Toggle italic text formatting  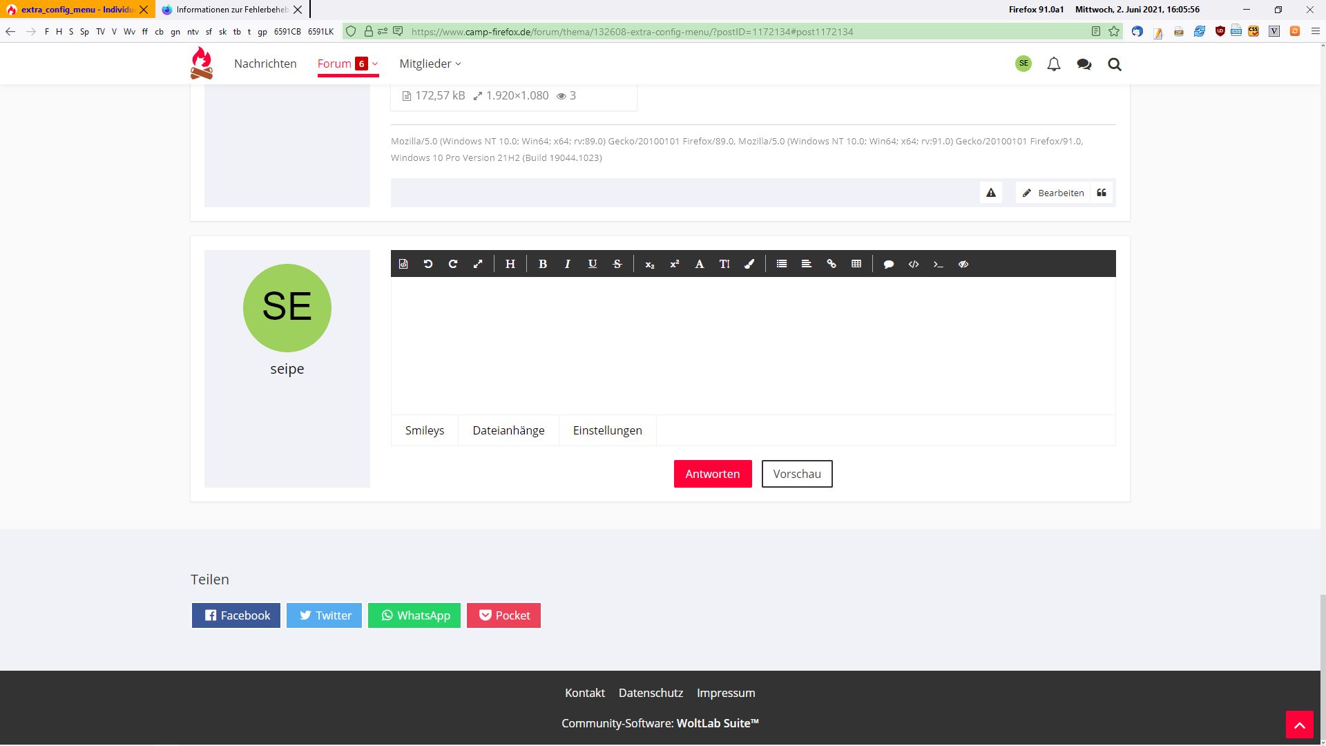[568, 264]
